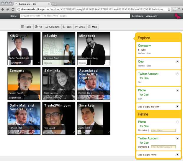Remove Twitter Account filter in Refine section
Viewport: 183px width, 161px height.
click(177, 139)
